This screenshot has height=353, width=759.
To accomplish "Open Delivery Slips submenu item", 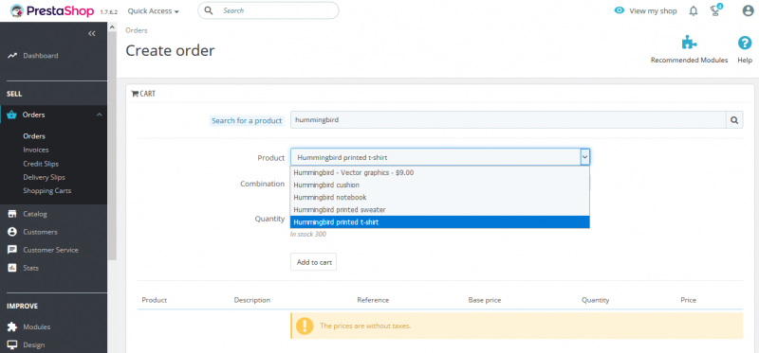I will coord(44,177).
